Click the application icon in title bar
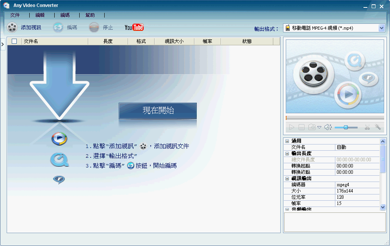Viewport: 390px width, 246px height. pyautogui.click(x=7, y=5)
